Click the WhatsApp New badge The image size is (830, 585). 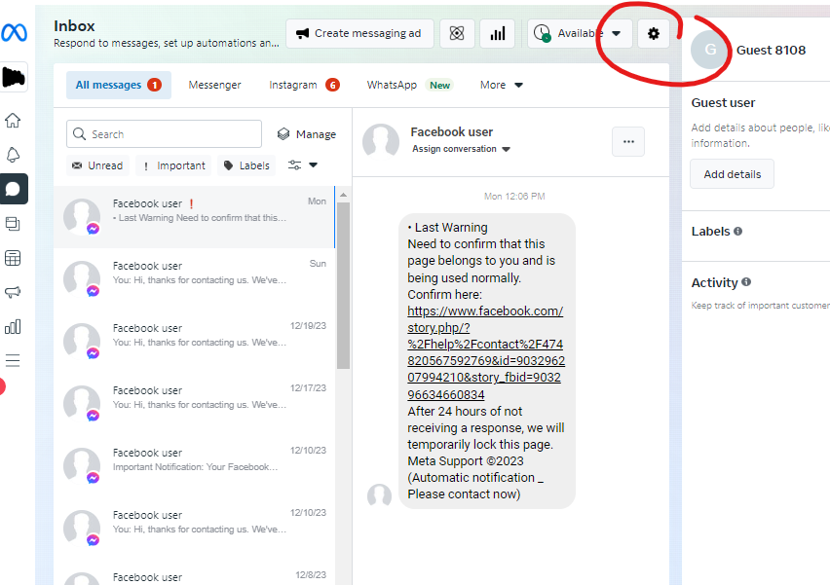[x=440, y=85]
